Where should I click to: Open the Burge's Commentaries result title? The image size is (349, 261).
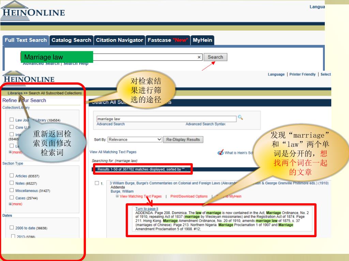pyautogui.click(x=219, y=183)
